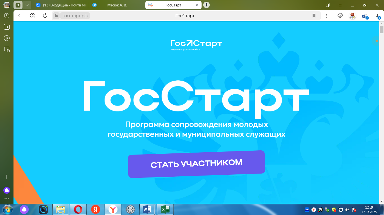Viewport: 384px width, 215px height.
Task: Expand the tab group dropdown chevron
Action: 27,5
